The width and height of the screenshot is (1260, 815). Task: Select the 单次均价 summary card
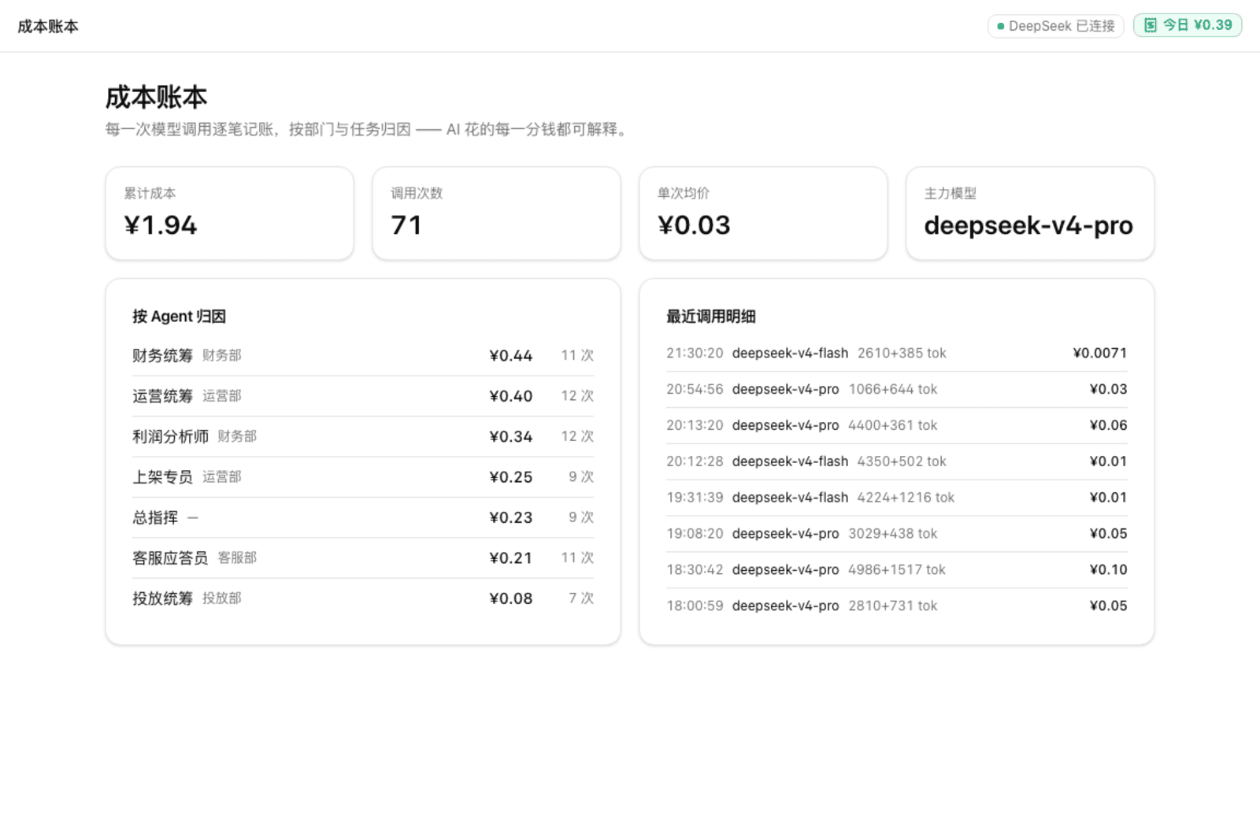pyautogui.click(x=763, y=213)
